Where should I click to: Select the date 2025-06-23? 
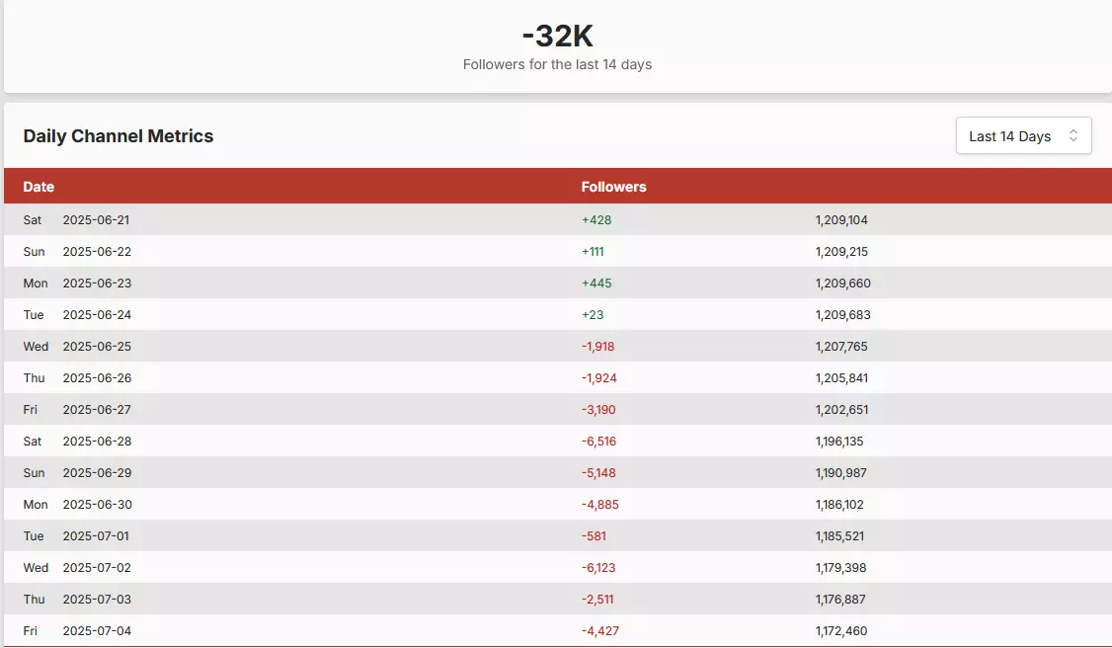97,283
